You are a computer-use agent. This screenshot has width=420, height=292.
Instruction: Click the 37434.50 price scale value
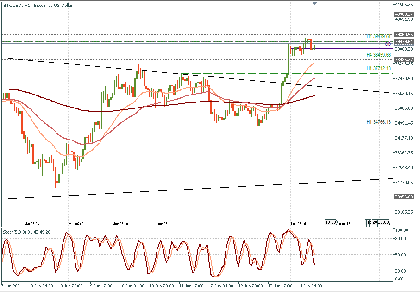click(404, 79)
